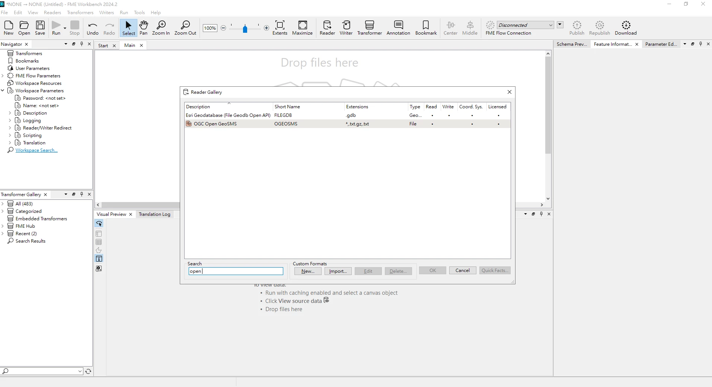Click the Save toolbar icon
Viewport: 712px width, 387px height.
click(x=40, y=28)
